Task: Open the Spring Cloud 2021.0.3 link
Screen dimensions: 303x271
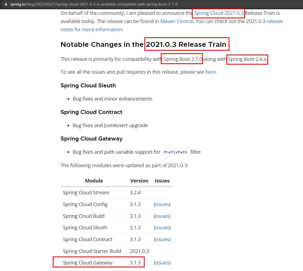Action: coord(219,13)
